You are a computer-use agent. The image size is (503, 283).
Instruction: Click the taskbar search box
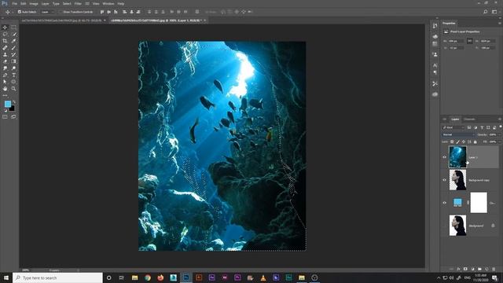[57, 277]
